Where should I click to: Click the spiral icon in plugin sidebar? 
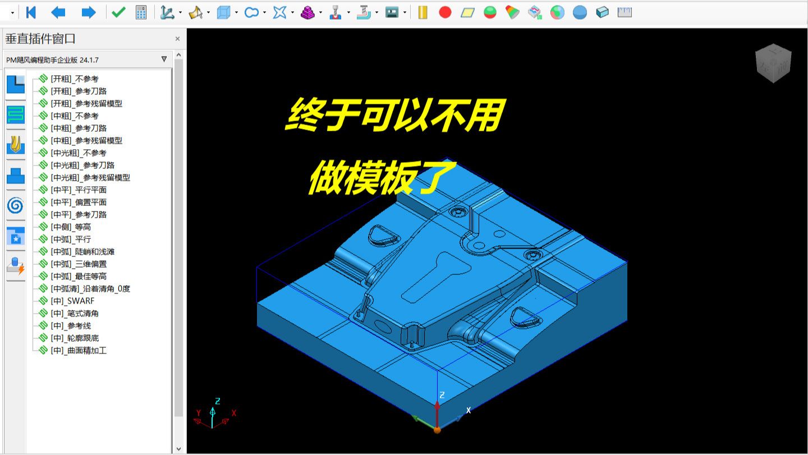(x=16, y=206)
